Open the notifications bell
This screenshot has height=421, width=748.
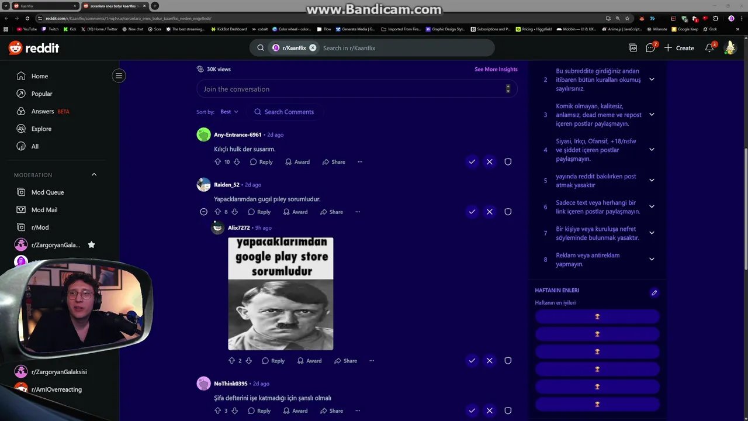click(x=709, y=48)
